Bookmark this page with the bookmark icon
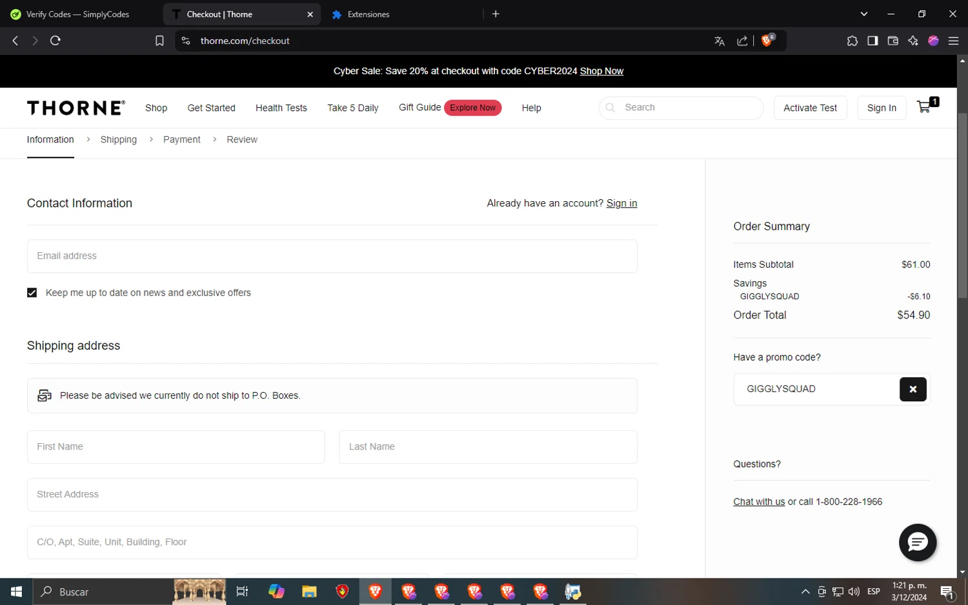This screenshot has width=968, height=605. click(x=159, y=41)
